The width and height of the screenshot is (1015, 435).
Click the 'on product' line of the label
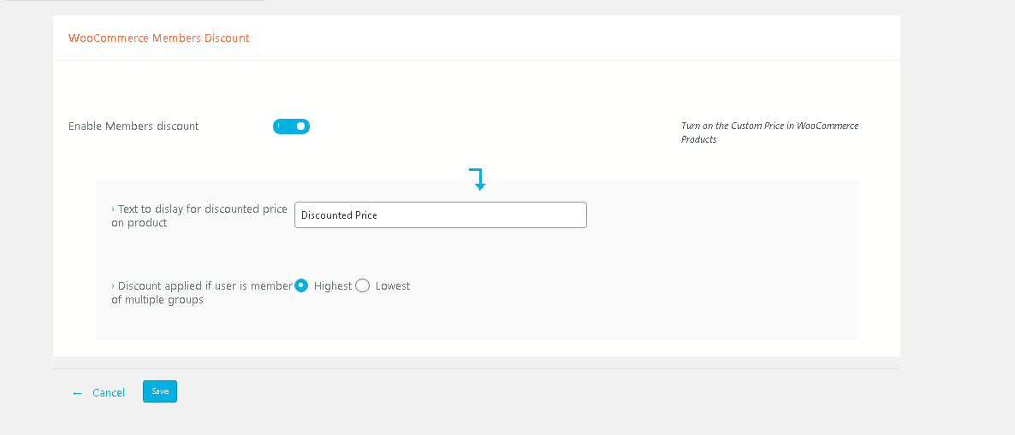pyautogui.click(x=139, y=223)
